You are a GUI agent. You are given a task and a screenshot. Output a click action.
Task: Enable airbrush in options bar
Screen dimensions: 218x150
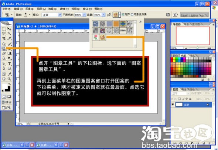pos(109,14)
